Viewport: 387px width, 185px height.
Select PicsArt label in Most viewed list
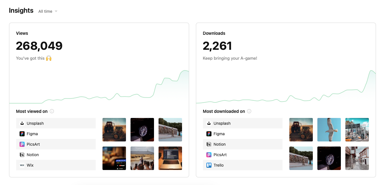33,144
